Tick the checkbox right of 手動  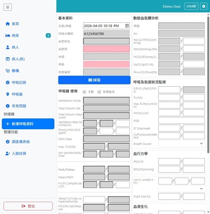(x=99, y=92)
